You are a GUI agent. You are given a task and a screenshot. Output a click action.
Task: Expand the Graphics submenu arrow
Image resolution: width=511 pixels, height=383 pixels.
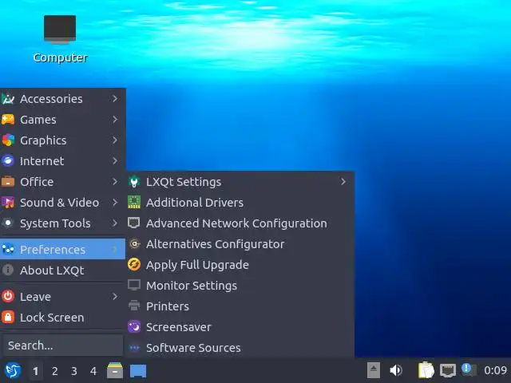pos(115,140)
